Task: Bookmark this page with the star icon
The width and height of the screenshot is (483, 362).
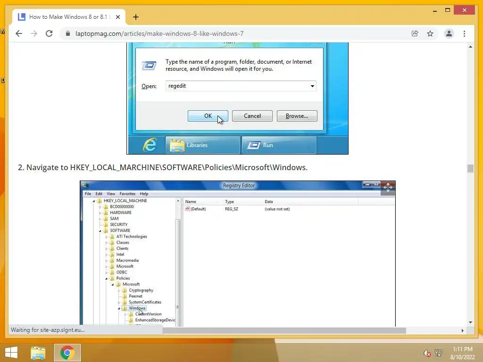Action: 430,33
